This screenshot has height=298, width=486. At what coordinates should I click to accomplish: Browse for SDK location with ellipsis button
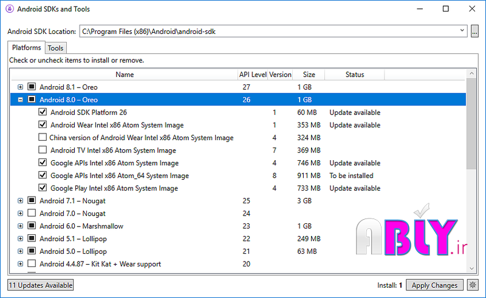coord(474,32)
